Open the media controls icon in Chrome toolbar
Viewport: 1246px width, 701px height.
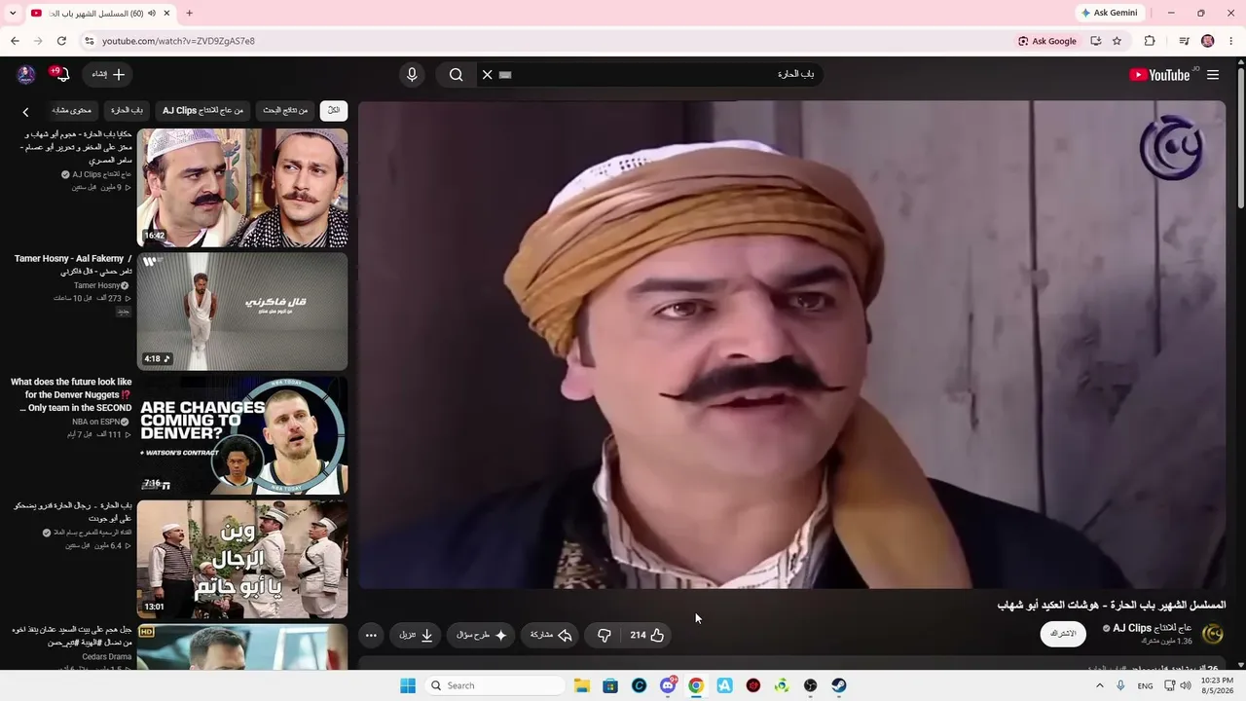(x=1184, y=41)
